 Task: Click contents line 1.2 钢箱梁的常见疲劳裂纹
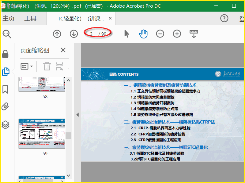tap(152, 97)
